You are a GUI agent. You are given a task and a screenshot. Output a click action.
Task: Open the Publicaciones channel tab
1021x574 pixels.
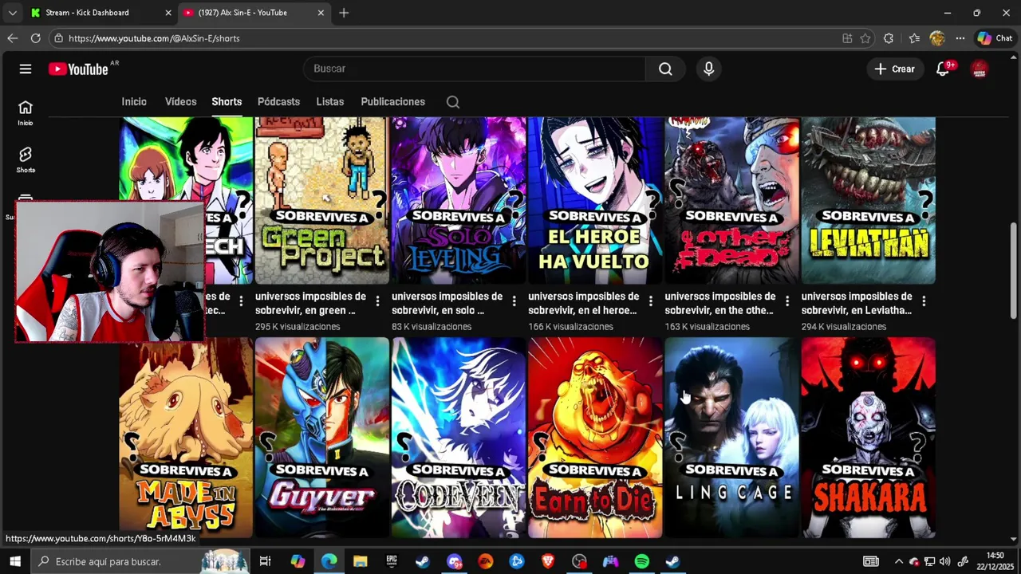tap(392, 102)
